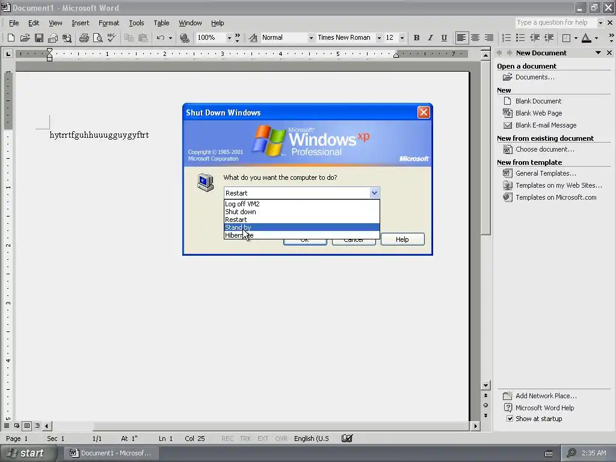
Task: Apply the Font Color A icon
Action: [586, 38]
